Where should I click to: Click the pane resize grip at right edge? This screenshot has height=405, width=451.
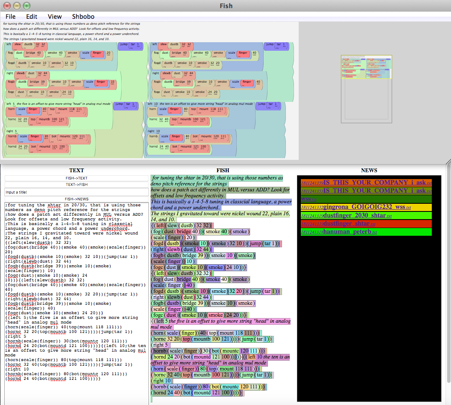pyautogui.click(x=448, y=162)
